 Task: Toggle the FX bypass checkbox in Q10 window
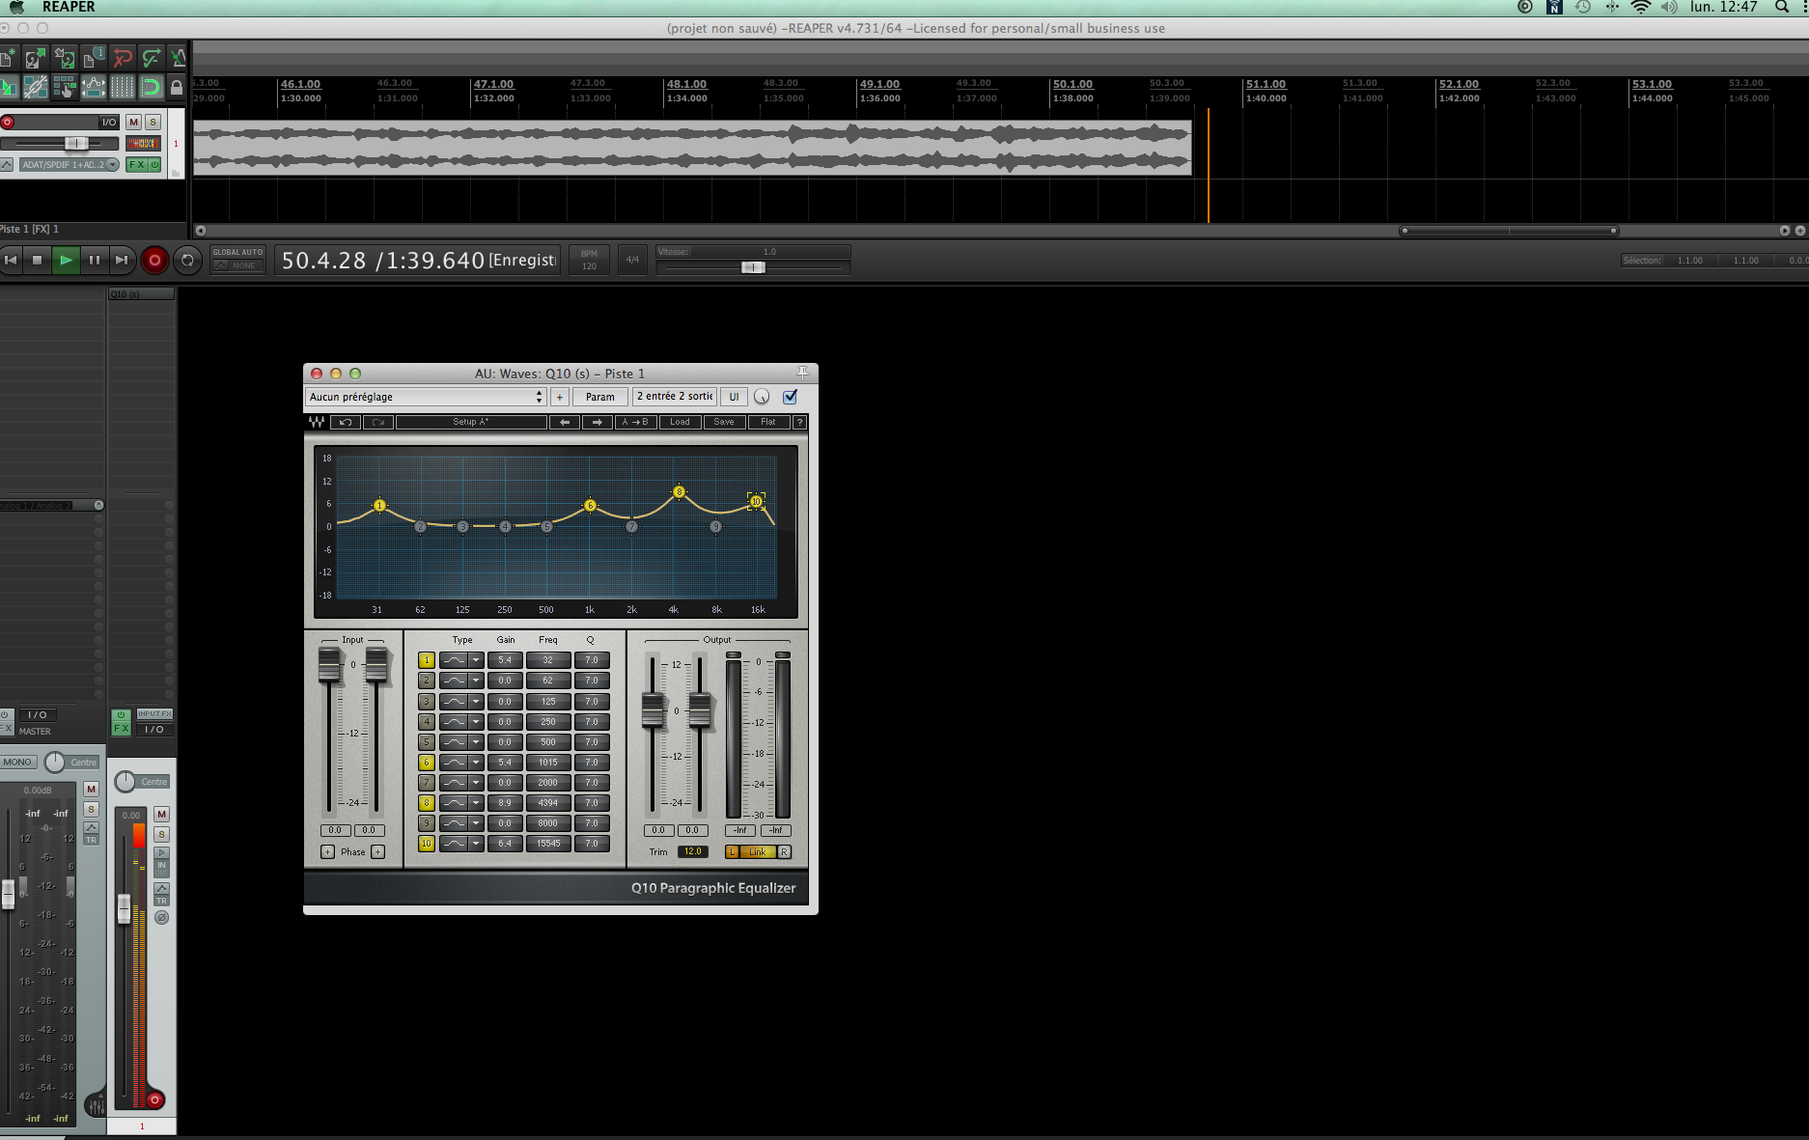point(790,397)
